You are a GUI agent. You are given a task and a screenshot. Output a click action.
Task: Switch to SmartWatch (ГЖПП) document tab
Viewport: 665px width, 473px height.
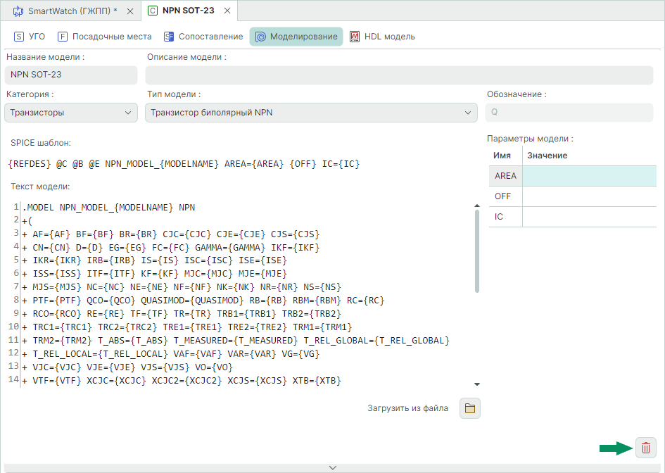point(67,11)
